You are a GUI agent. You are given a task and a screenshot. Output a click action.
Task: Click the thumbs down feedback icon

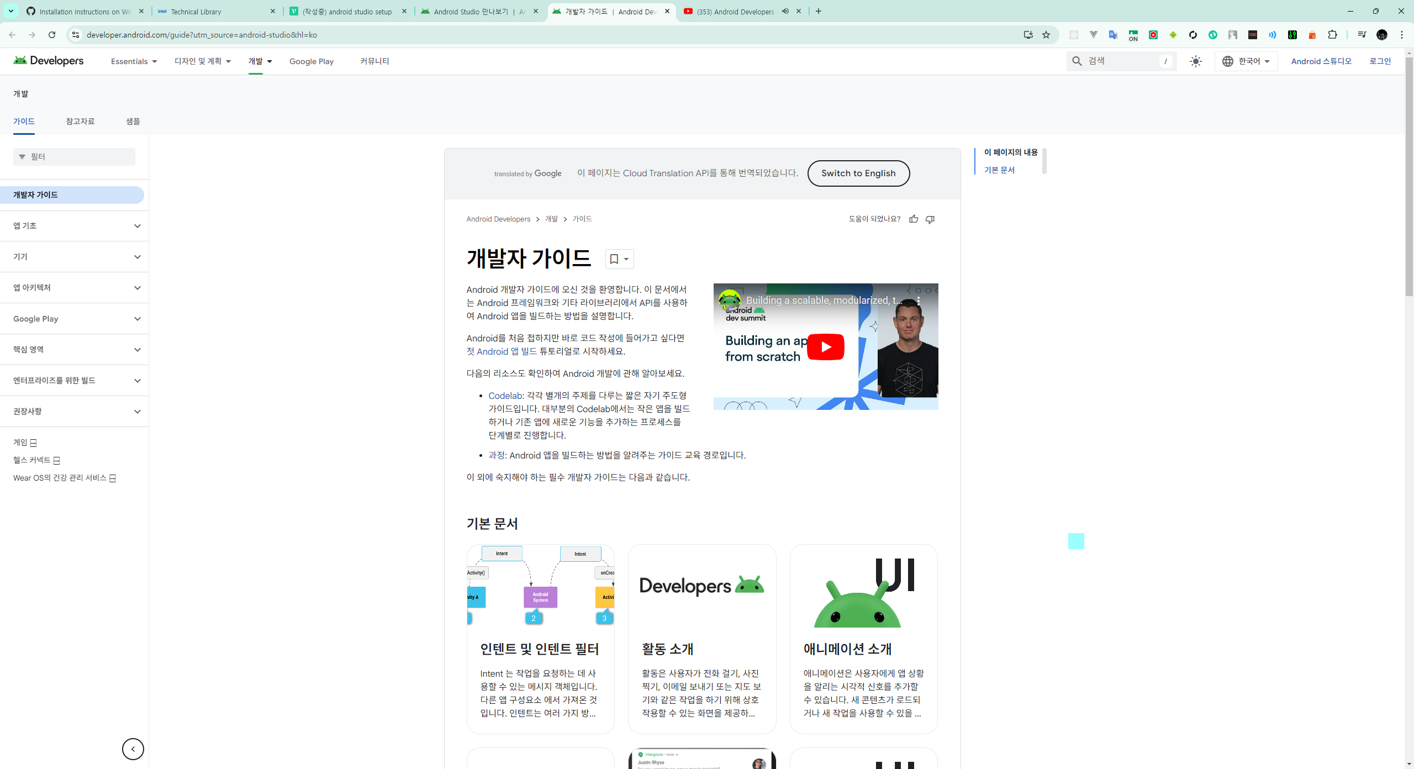(930, 219)
